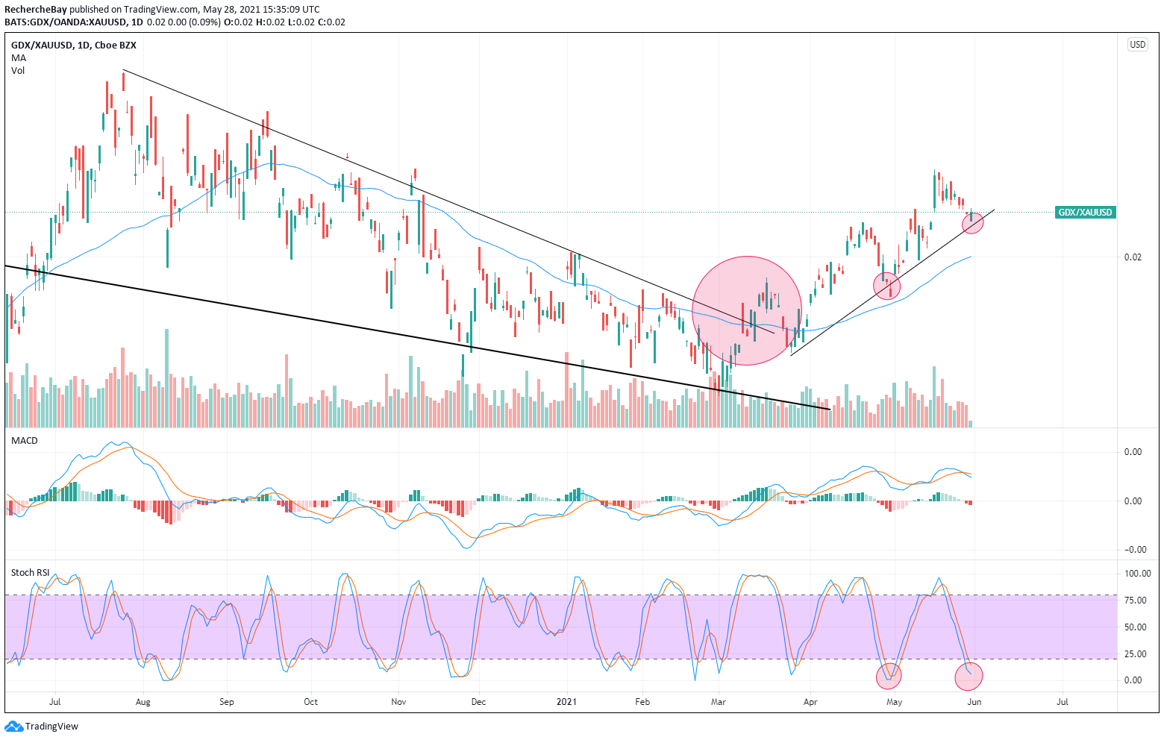Select the small pink circle on late-April candles
Image resolution: width=1164 pixels, height=740 pixels.
click(x=887, y=285)
